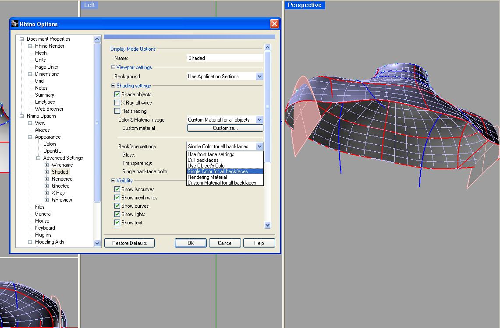Select 'Cull backfaces' in dropdown list
The width and height of the screenshot is (500, 328).
[203, 160]
